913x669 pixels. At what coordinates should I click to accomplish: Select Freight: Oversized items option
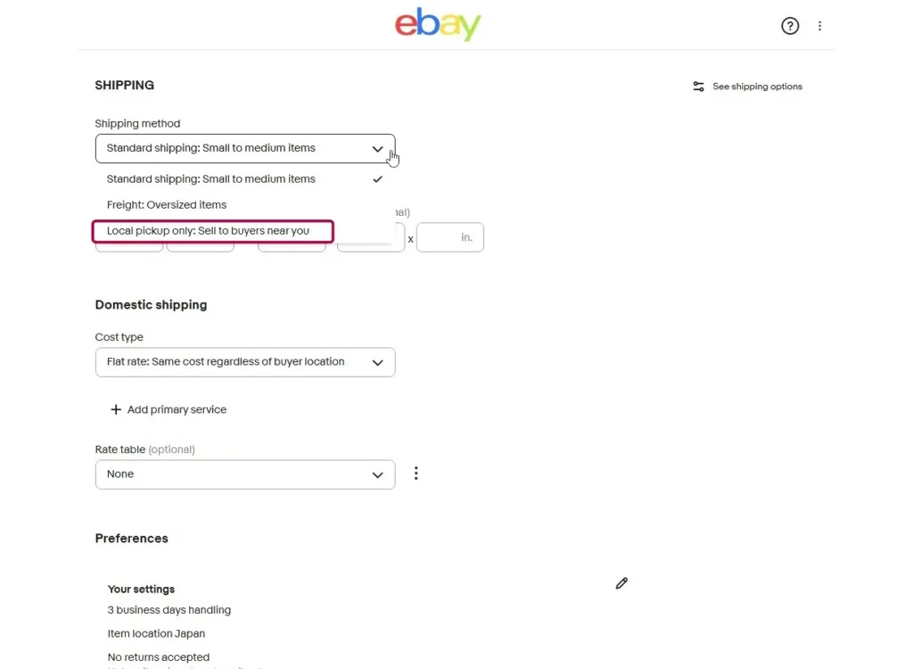[167, 204]
